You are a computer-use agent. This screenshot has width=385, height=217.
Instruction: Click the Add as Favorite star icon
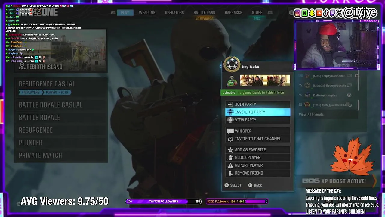[x=230, y=150]
